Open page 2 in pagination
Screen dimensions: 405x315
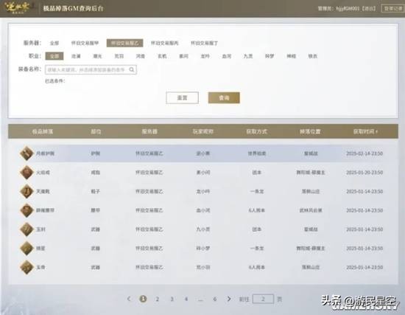tap(157, 300)
